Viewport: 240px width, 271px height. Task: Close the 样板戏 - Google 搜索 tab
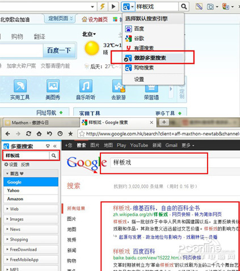(x=151, y=122)
